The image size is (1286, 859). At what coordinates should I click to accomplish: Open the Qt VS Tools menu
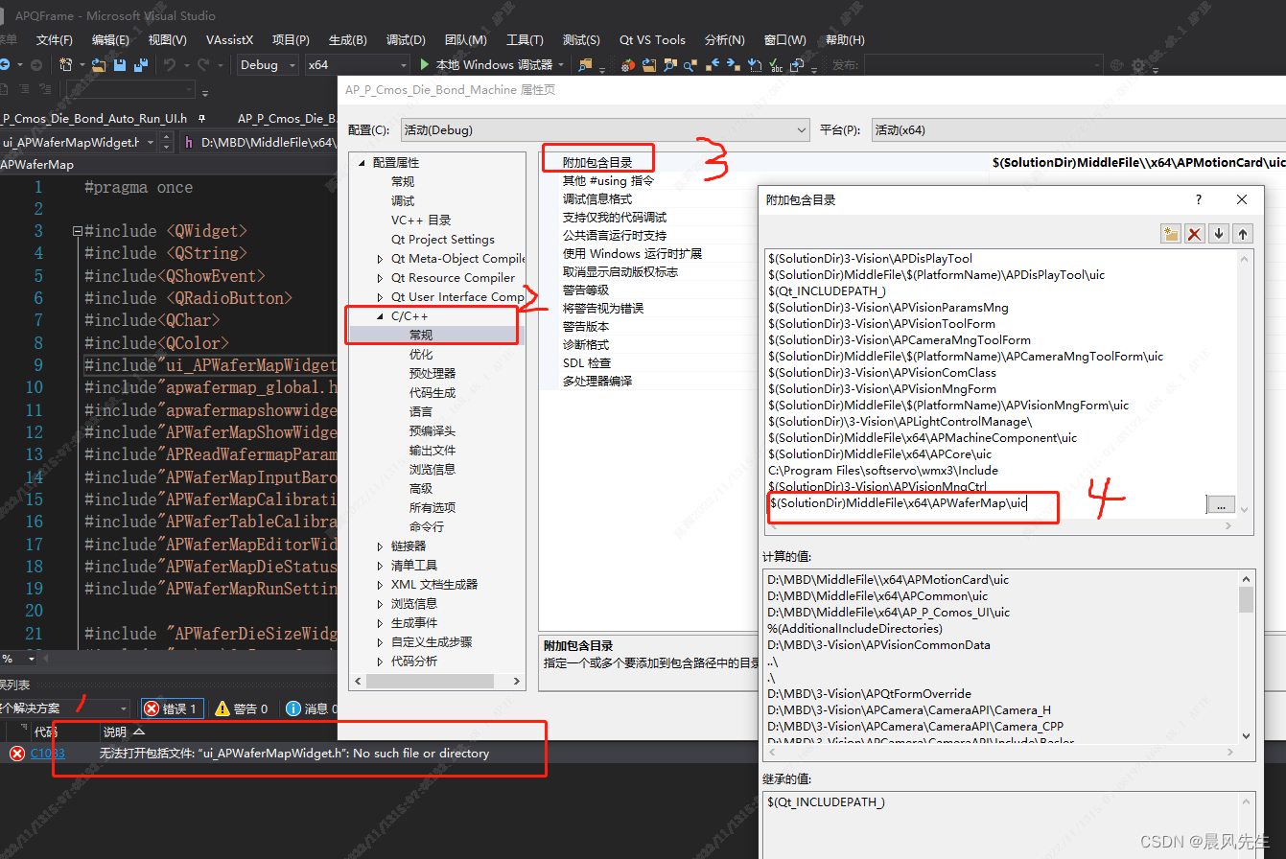[652, 40]
